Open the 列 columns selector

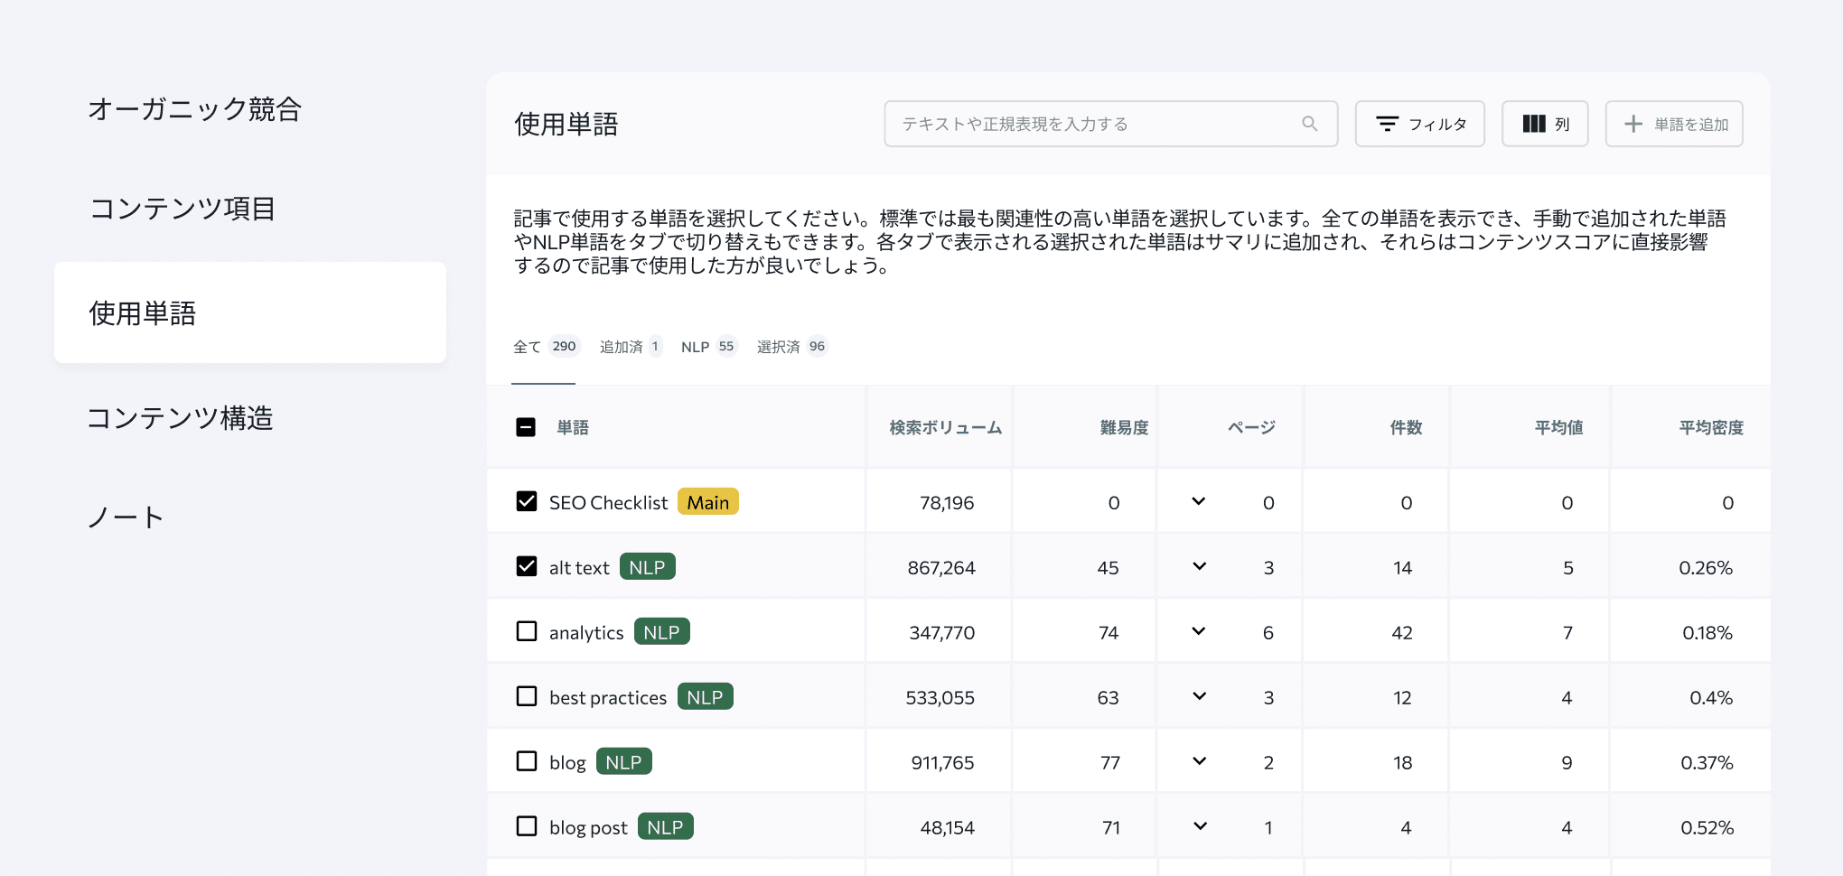point(1544,124)
